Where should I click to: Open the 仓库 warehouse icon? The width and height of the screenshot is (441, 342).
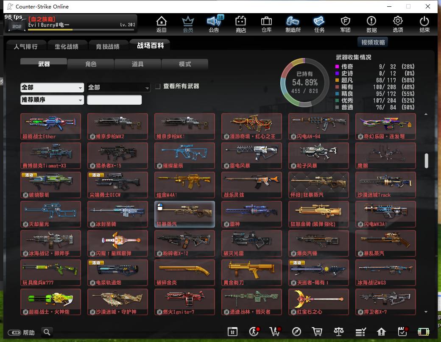[266, 24]
